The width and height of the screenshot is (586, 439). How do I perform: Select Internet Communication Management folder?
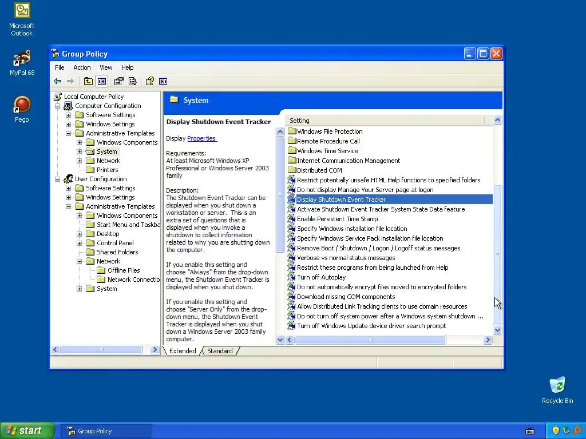[x=349, y=161]
